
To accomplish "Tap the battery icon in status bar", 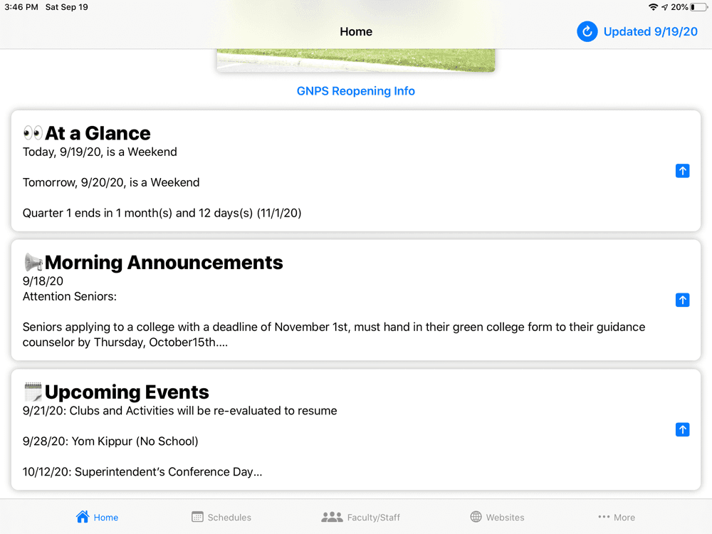I will point(698,7).
